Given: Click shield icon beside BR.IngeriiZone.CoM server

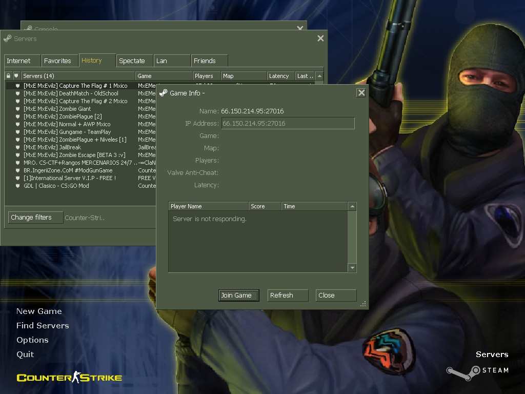Looking at the screenshot, I should point(17,170).
